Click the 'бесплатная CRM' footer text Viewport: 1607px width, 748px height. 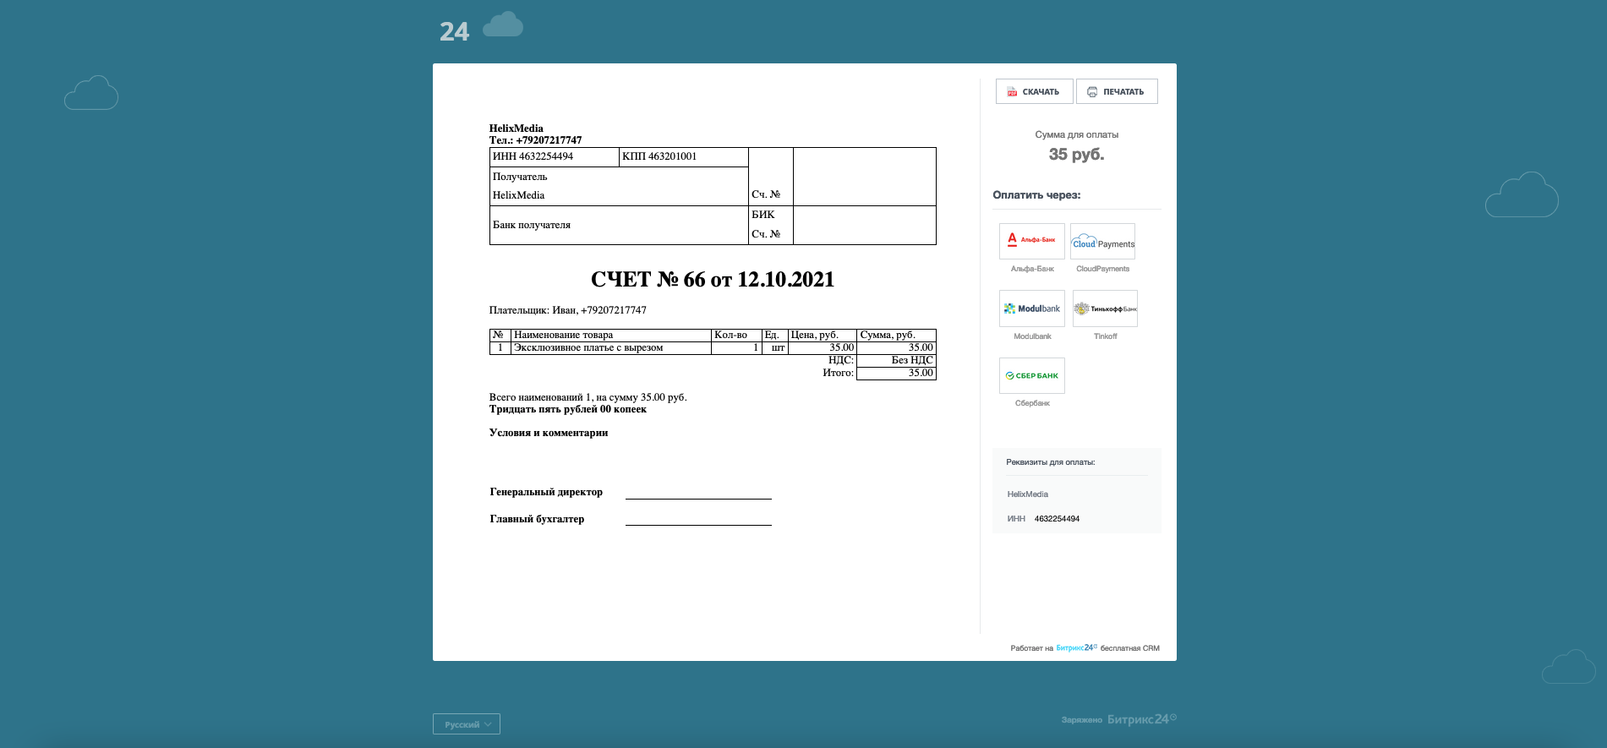click(x=1129, y=648)
